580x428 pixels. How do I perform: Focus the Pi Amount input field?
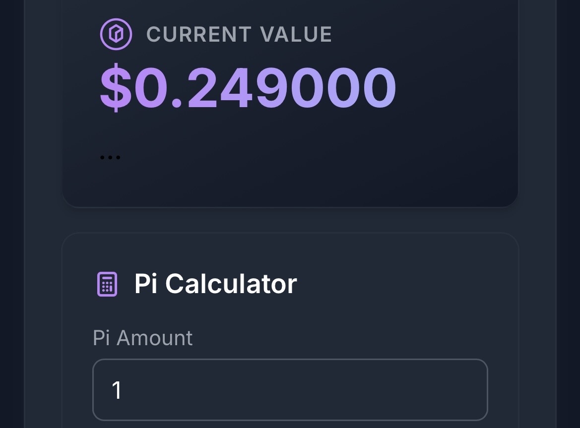coord(290,390)
